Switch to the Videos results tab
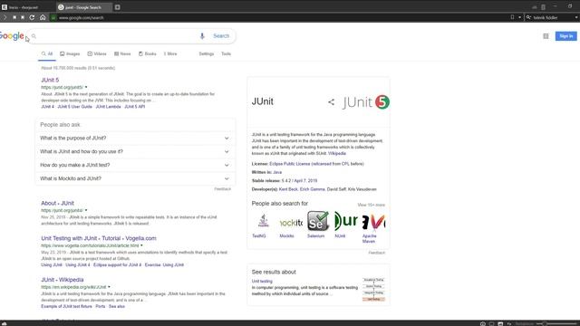 pos(97,54)
